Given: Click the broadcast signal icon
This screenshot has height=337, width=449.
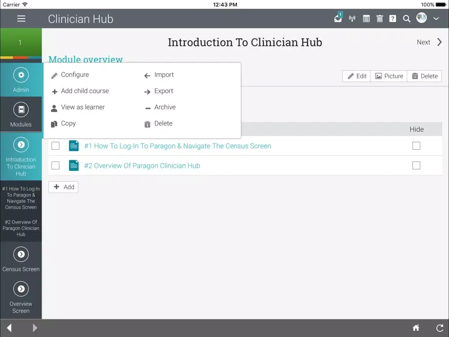Looking at the screenshot, I should (352, 19).
